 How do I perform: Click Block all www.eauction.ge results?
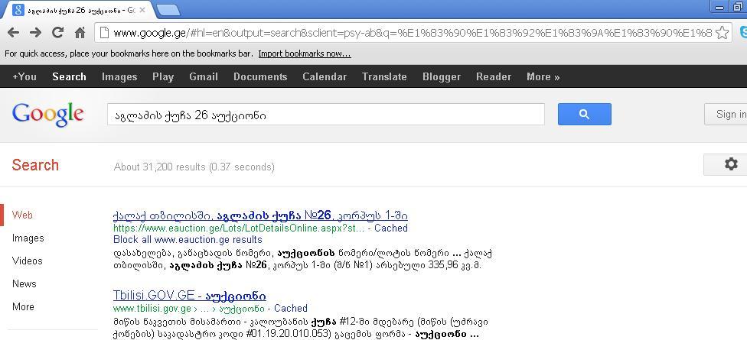pos(188,239)
